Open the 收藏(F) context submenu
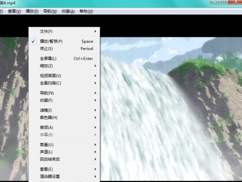 pyautogui.click(x=64, y=100)
